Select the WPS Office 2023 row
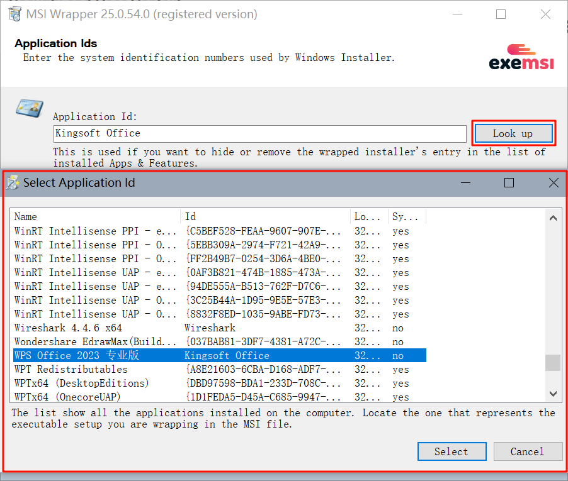 click(77, 356)
